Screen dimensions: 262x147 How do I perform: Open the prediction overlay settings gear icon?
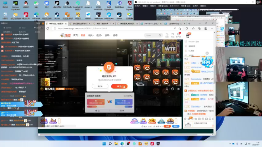pyautogui.click(x=167, y=89)
